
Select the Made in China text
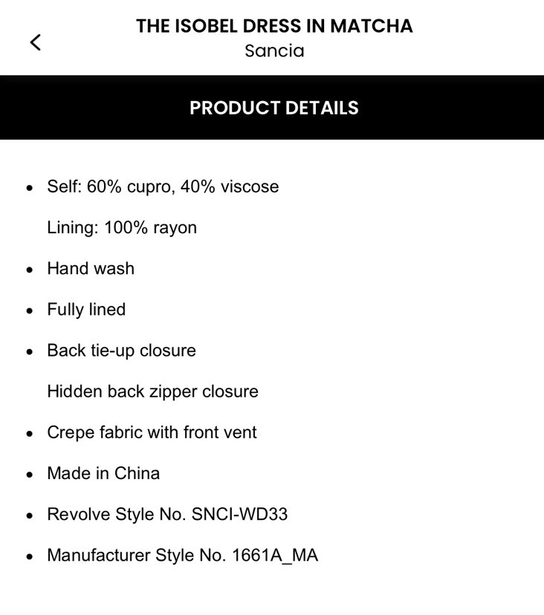tap(103, 473)
